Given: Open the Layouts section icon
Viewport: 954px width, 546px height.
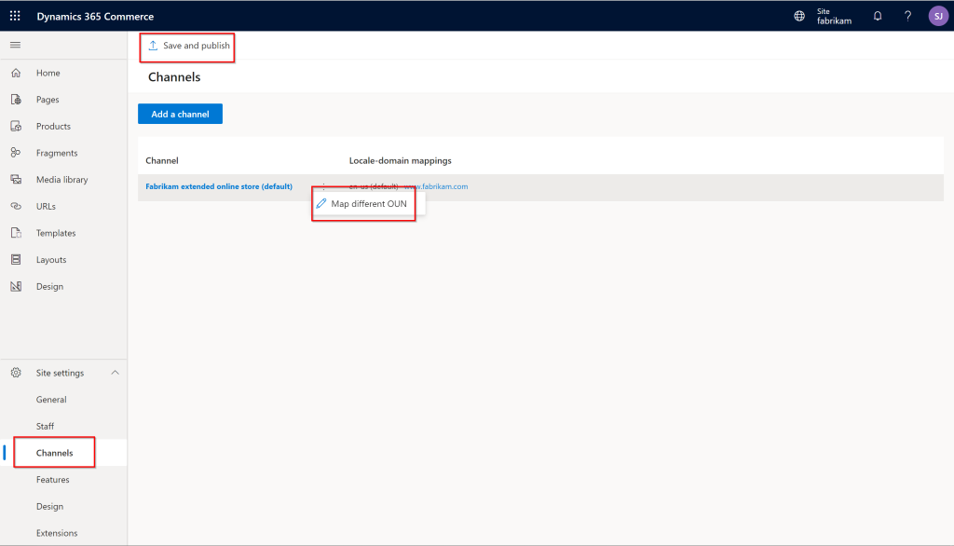Looking at the screenshot, I should pos(17,259).
